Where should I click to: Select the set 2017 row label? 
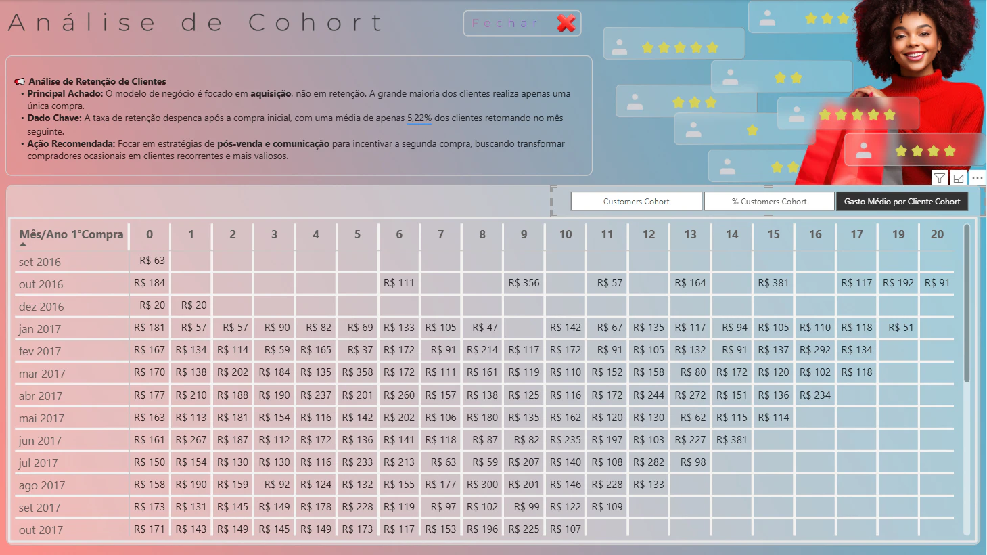tap(40, 508)
